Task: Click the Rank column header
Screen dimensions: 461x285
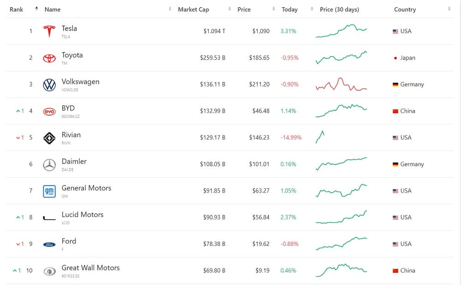Action: [x=16, y=9]
